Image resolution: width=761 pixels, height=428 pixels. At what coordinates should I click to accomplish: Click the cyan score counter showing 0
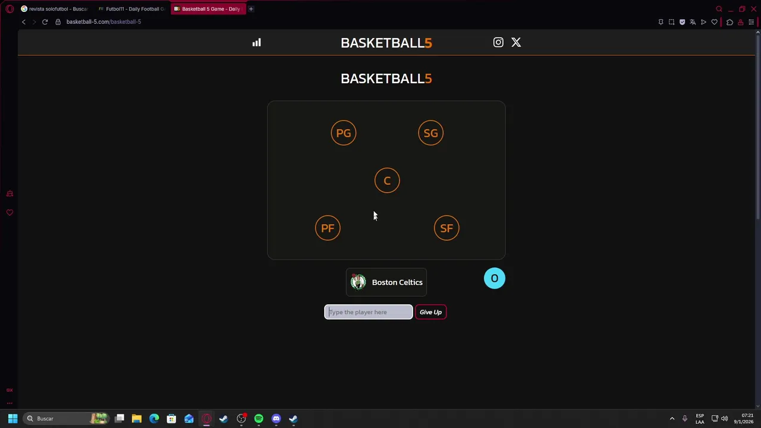click(x=495, y=278)
